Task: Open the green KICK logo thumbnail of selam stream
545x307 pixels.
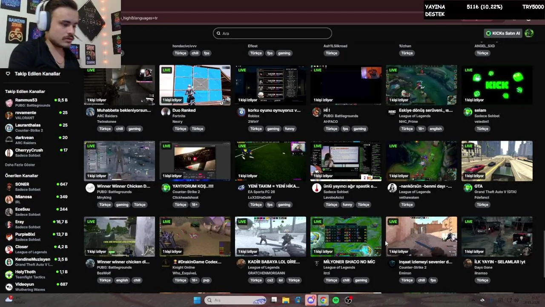Action: coord(497,85)
